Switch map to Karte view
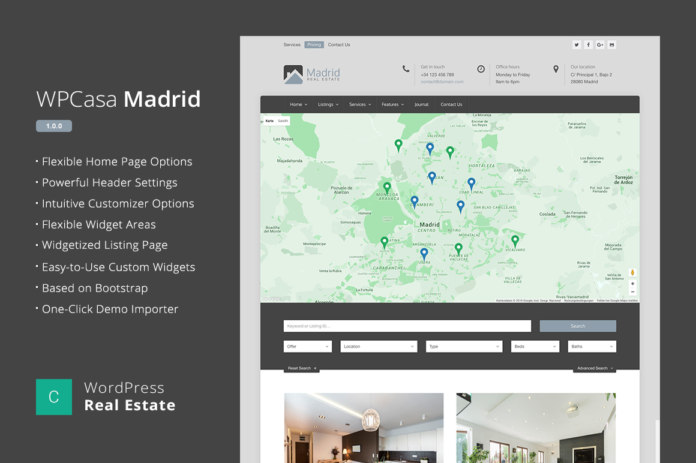 [x=269, y=121]
